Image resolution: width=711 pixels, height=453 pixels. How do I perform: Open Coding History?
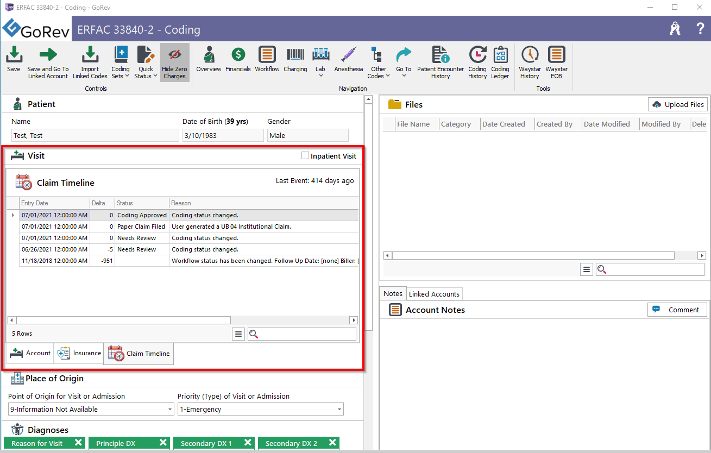[x=477, y=62]
